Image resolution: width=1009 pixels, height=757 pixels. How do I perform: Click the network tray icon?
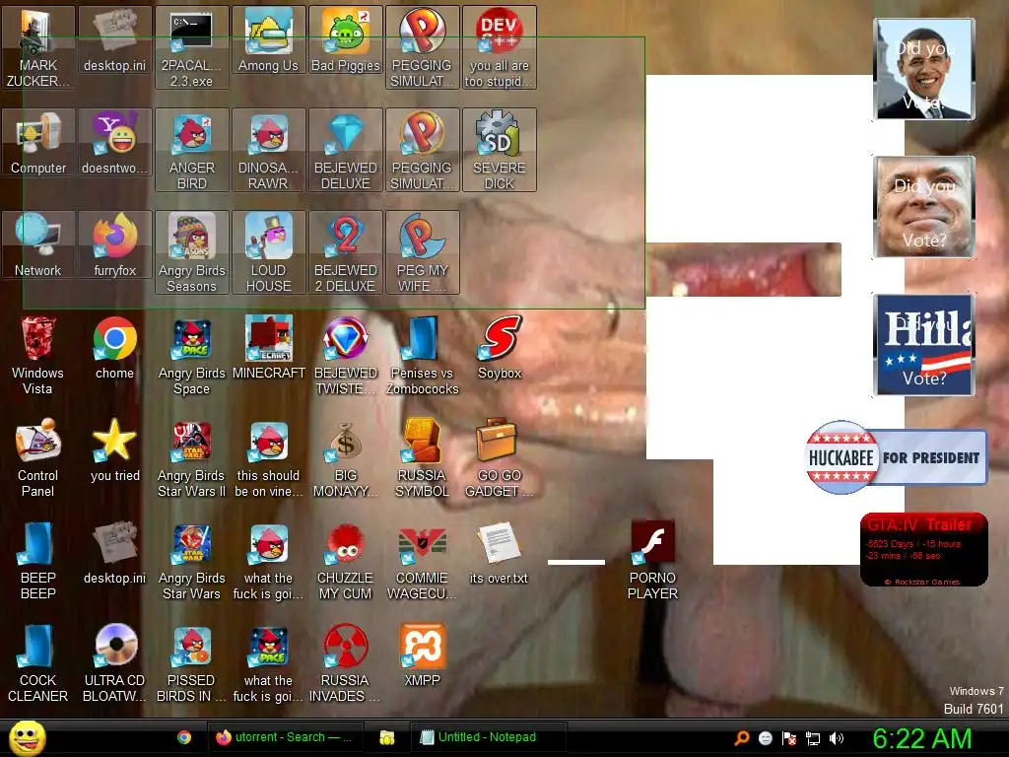pos(813,738)
